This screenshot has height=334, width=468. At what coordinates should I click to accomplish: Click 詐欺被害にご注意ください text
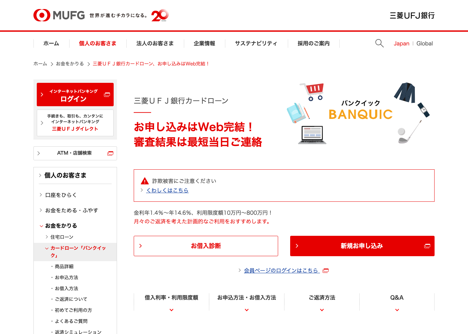pyautogui.click(x=184, y=181)
